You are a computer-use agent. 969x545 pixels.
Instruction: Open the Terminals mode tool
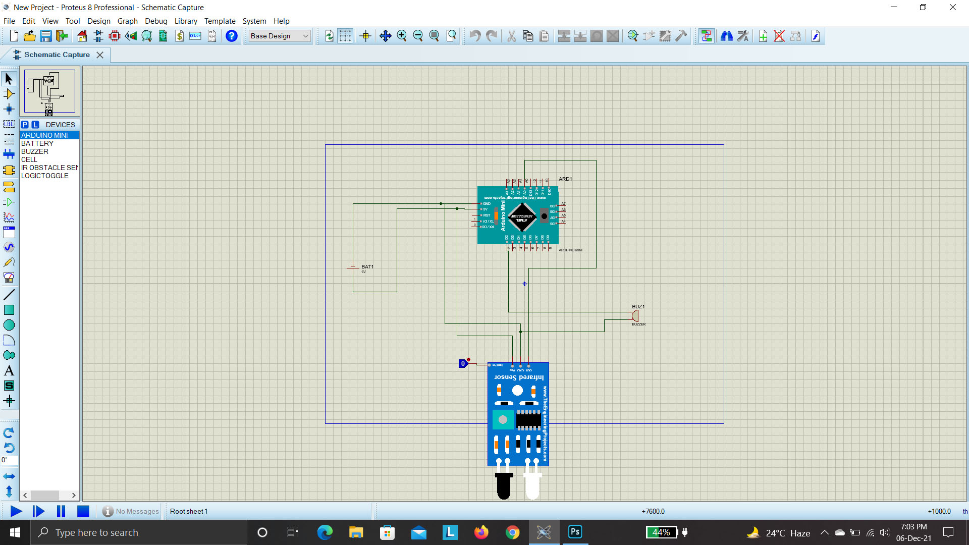9,187
